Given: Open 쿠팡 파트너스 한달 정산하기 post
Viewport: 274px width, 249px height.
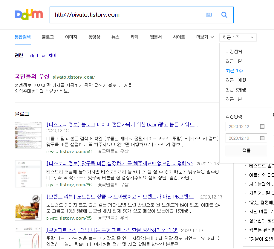Looking at the screenshot, I should [x=112, y=230].
